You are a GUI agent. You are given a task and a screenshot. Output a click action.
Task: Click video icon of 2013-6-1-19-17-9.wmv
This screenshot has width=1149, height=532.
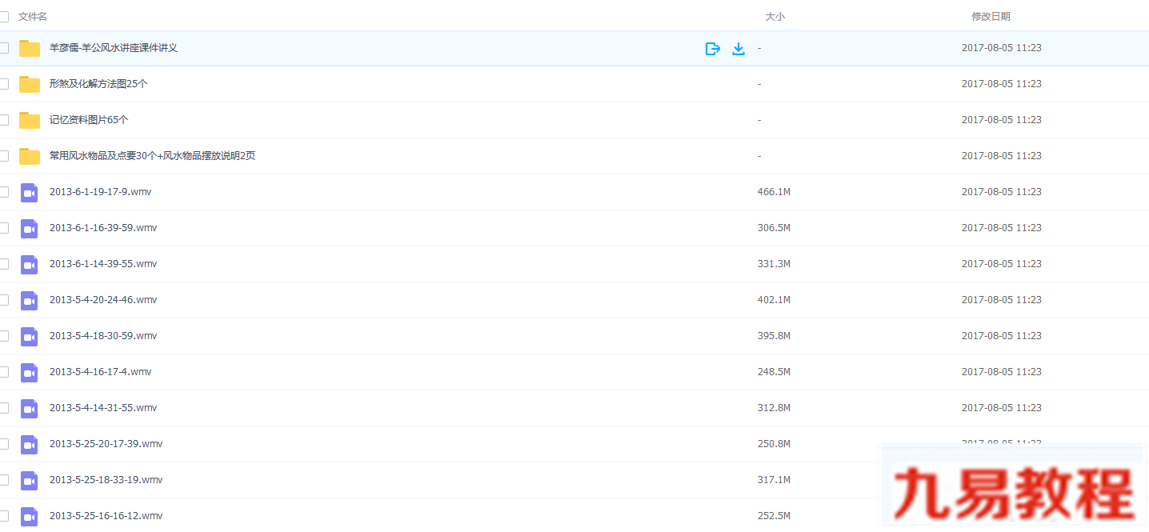tap(30, 192)
